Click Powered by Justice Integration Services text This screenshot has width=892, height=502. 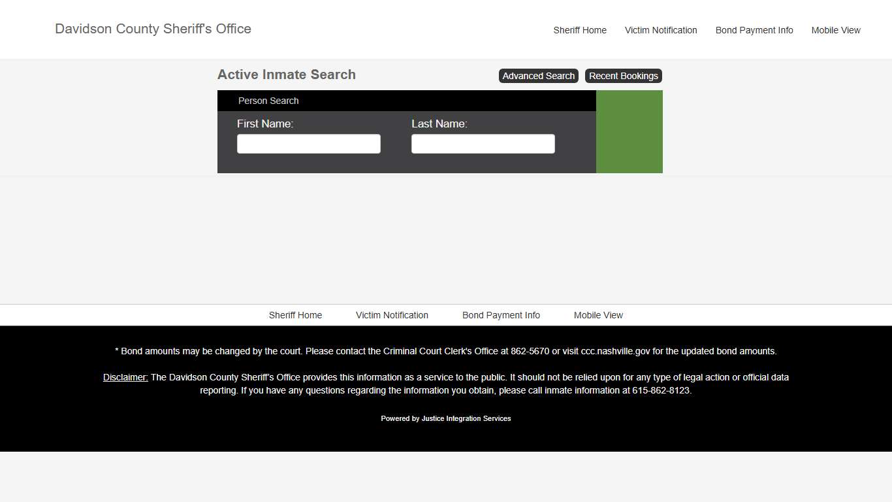tap(446, 418)
